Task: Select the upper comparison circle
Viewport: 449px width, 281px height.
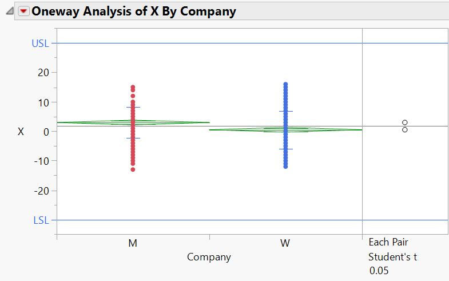Action: pyautogui.click(x=404, y=122)
